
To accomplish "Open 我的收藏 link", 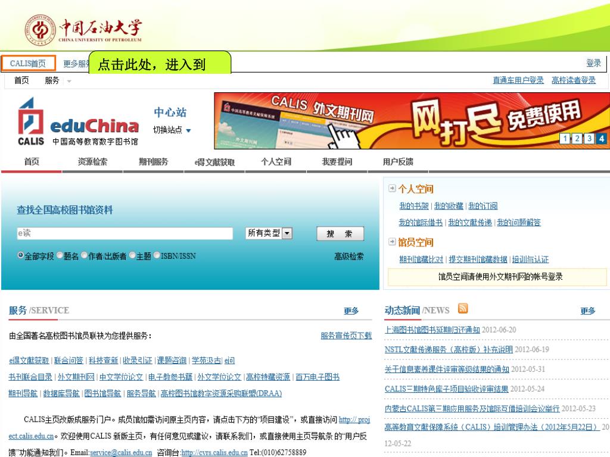I will pos(449,206).
